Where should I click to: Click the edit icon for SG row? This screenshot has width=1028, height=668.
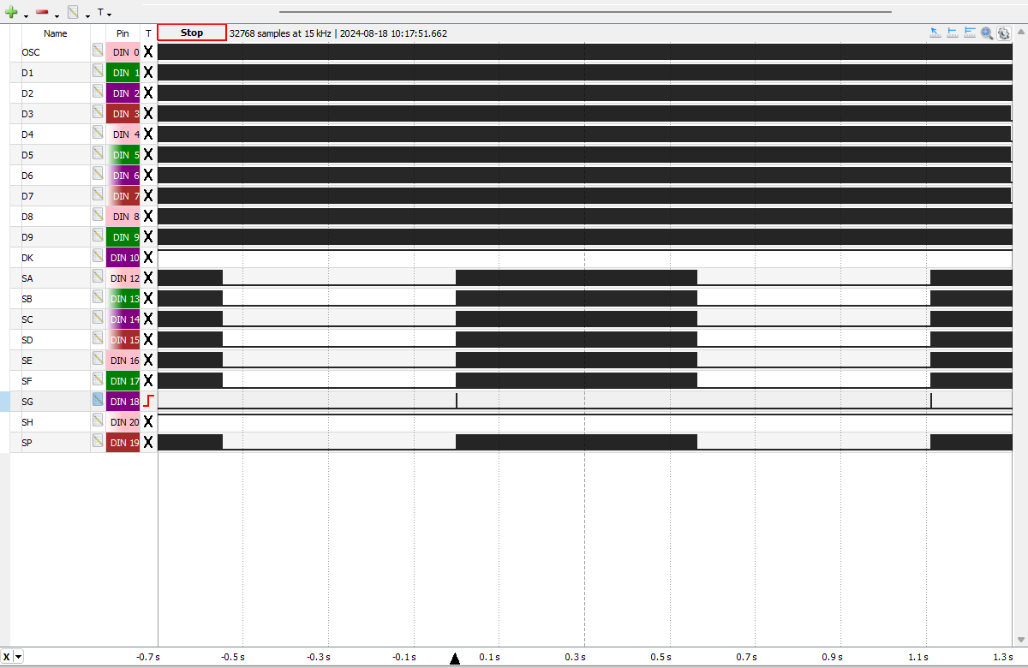pyautogui.click(x=98, y=401)
